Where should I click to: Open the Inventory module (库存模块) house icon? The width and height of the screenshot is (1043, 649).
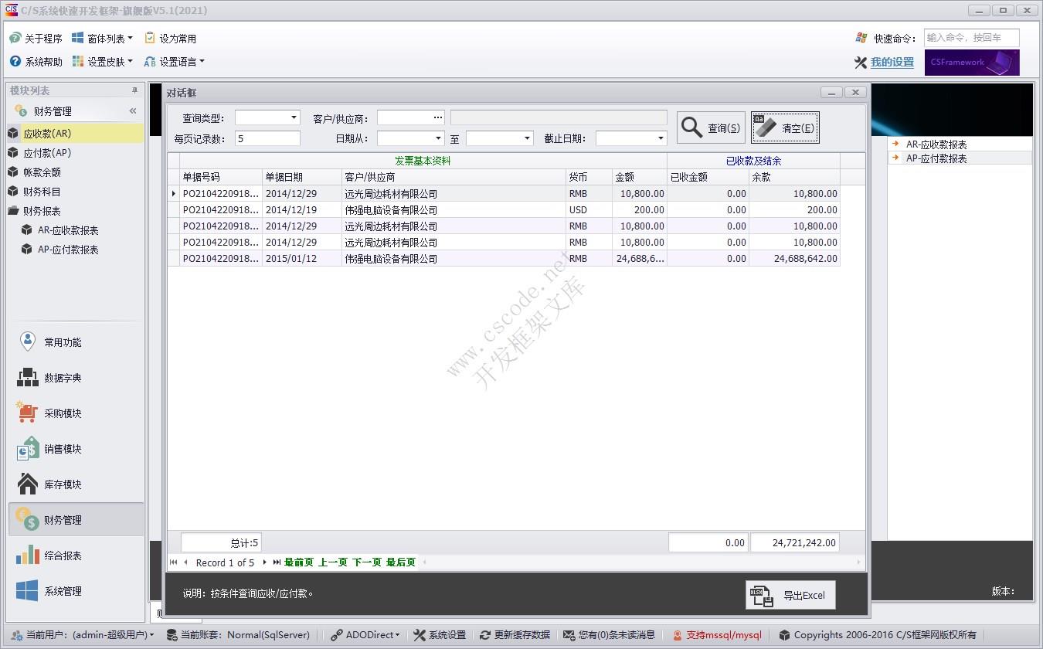[28, 484]
